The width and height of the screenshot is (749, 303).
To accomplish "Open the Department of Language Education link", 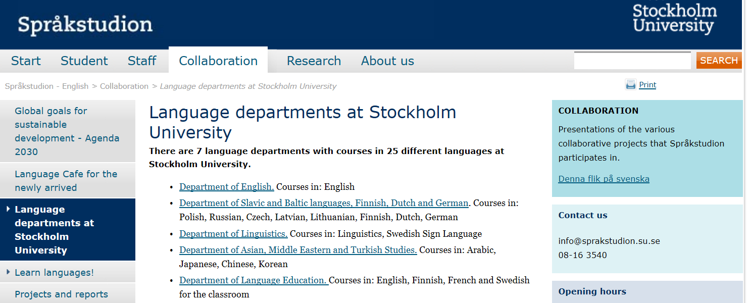I will coord(254,280).
